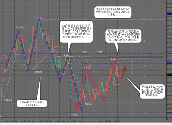Select the '4月安値' label at the chart bottom
172x125 pixels.
coord(73,115)
